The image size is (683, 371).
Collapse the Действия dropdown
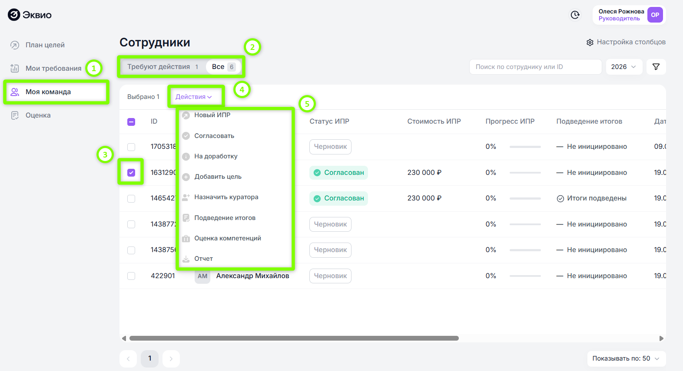194,97
